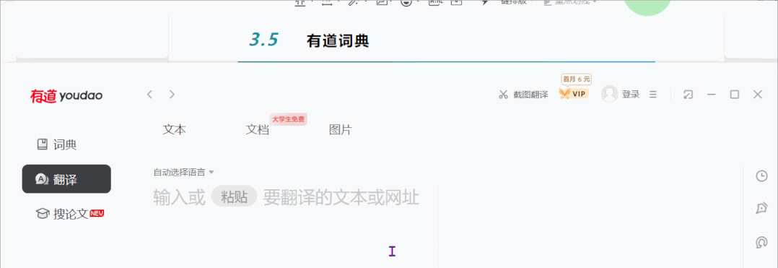Go back with the left arrow
The image size is (778, 268).
click(x=149, y=95)
